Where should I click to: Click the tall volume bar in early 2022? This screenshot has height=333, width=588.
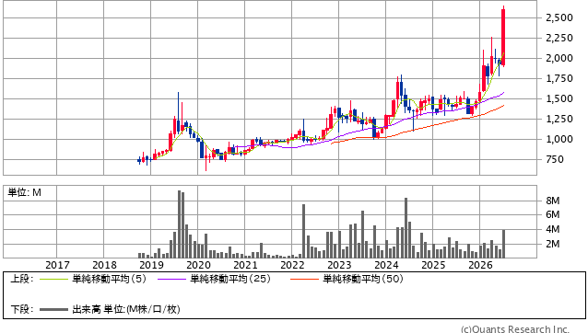[304, 231]
